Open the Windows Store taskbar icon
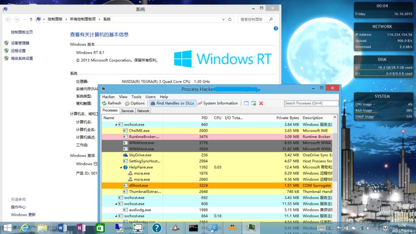The image size is (416, 234). [100, 228]
